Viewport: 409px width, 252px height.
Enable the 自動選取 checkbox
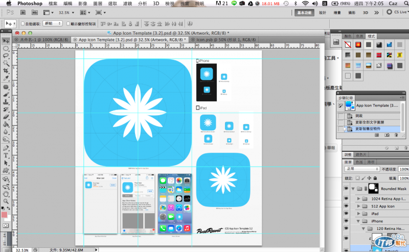point(22,24)
